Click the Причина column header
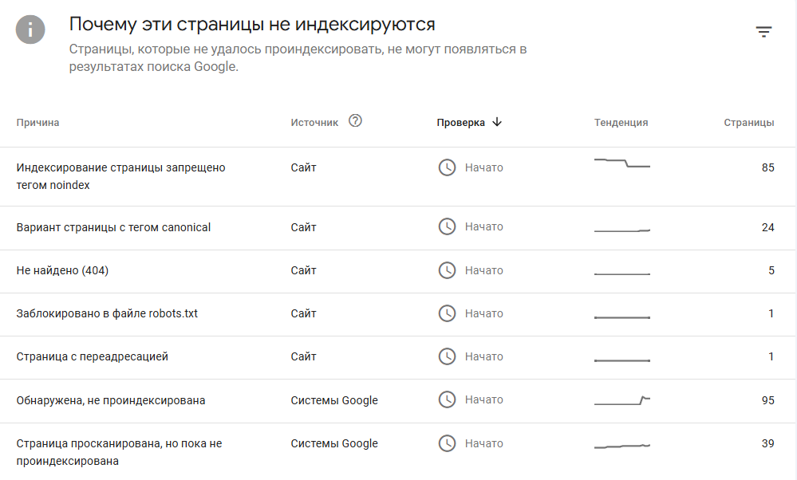This screenshot has height=480, width=797. pyautogui.click(x=37, y=123)
